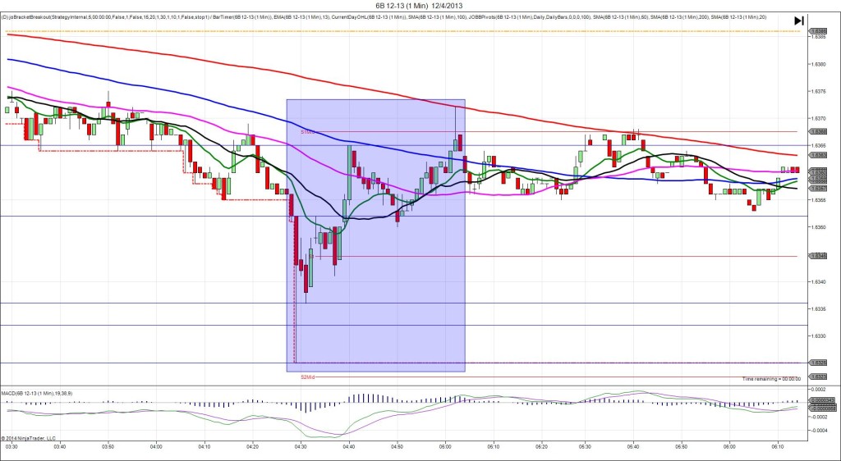Select the 'joBracketBreakout' strategy label text
This screenshot has width=841, height=461.
[x=31, y=17]
